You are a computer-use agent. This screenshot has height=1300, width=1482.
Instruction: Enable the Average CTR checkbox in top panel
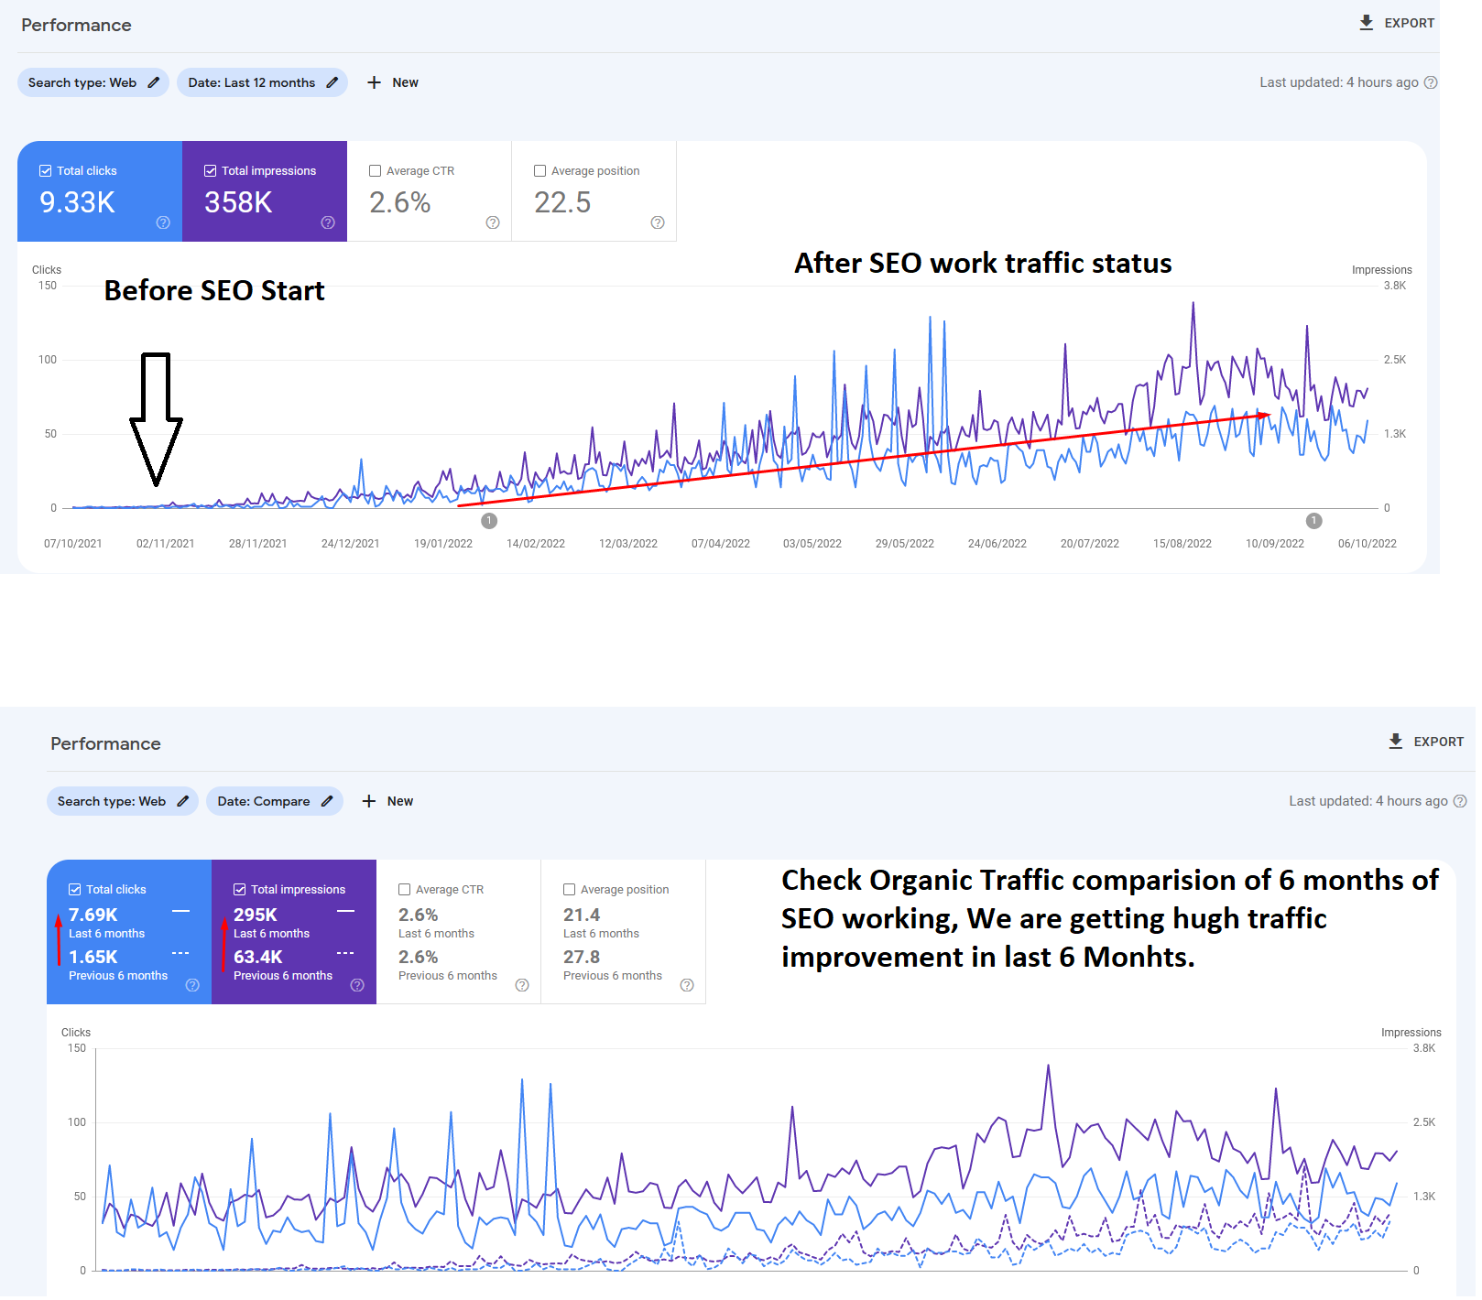pos(375,170)
